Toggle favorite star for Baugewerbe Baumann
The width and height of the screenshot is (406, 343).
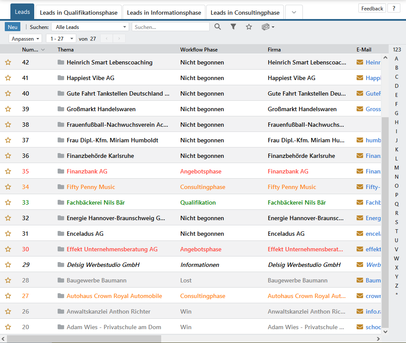(x=8, y=280)
